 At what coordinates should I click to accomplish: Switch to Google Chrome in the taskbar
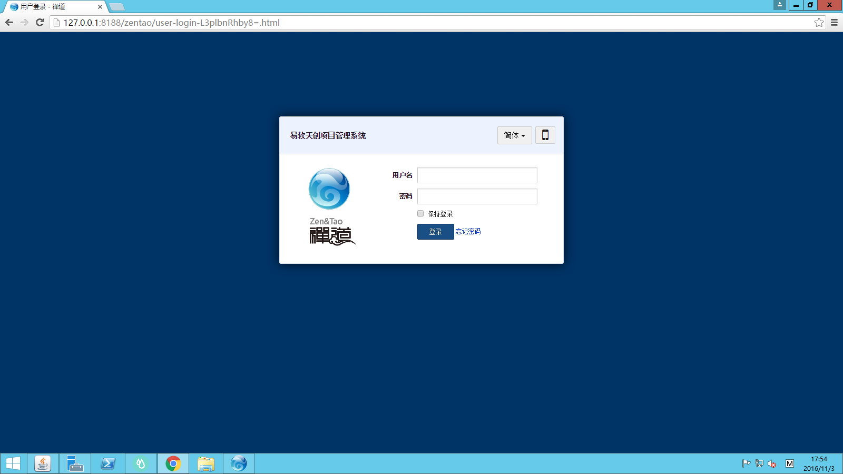[x=173, y=463]
